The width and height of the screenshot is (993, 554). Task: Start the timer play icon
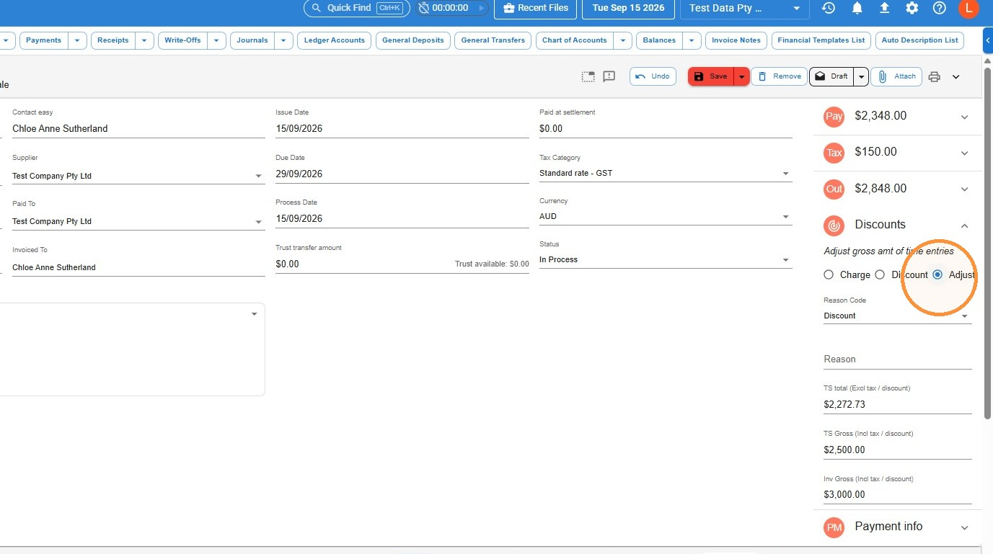click(x=482, y=8)
